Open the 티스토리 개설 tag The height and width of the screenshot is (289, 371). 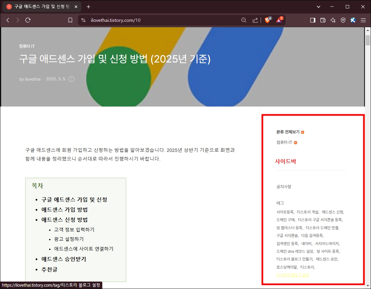307,212
